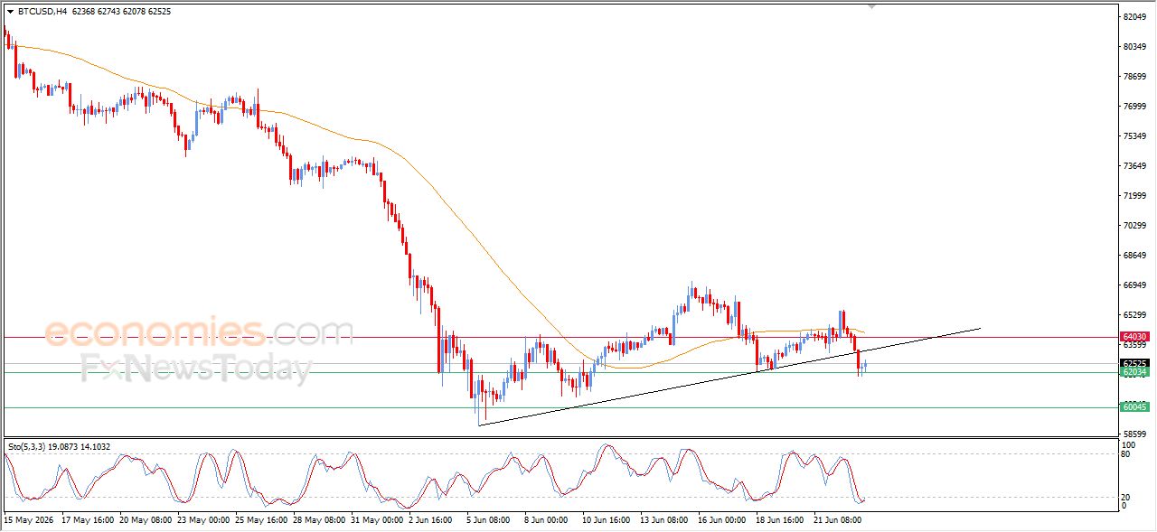Click the 25 May 16:00 time label
This screenshot has width=1157, height=532.
point(261,520)
